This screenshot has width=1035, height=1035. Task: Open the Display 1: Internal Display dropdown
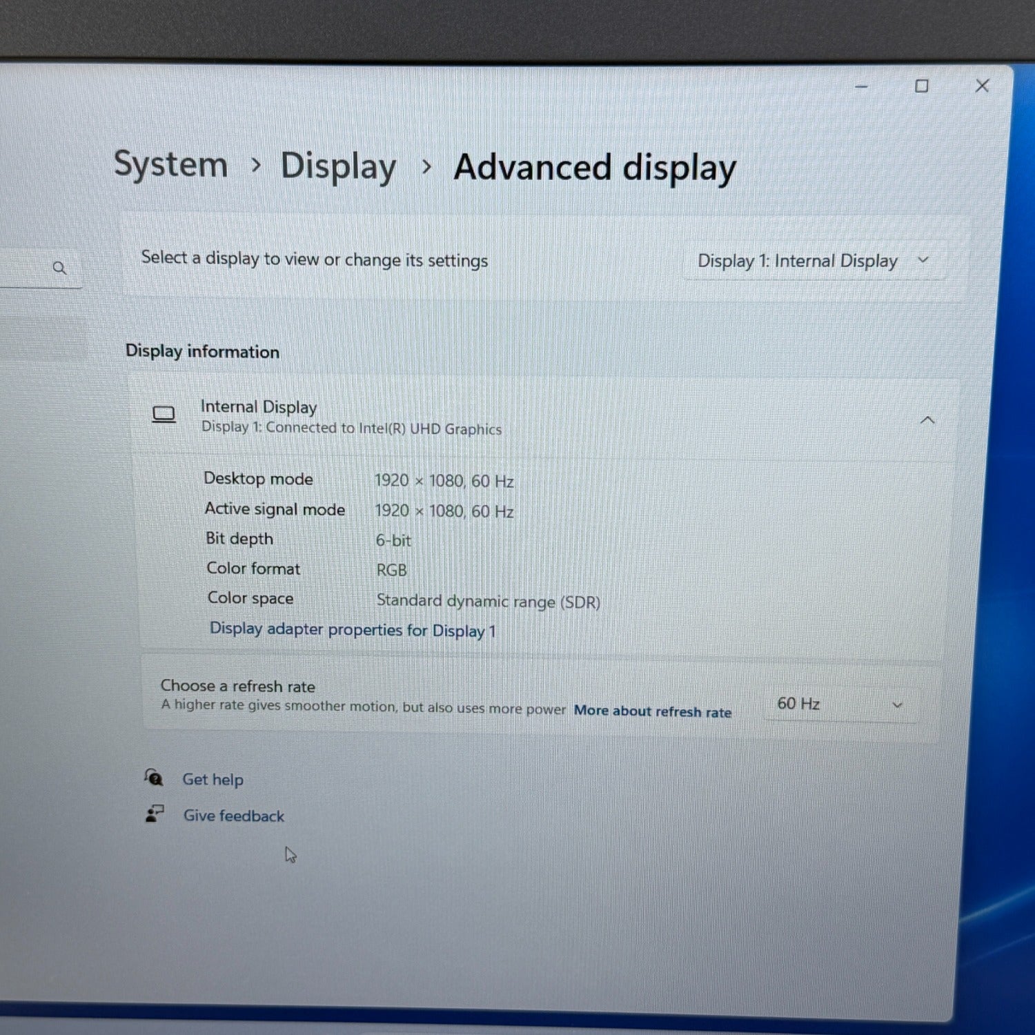point(814,261)
